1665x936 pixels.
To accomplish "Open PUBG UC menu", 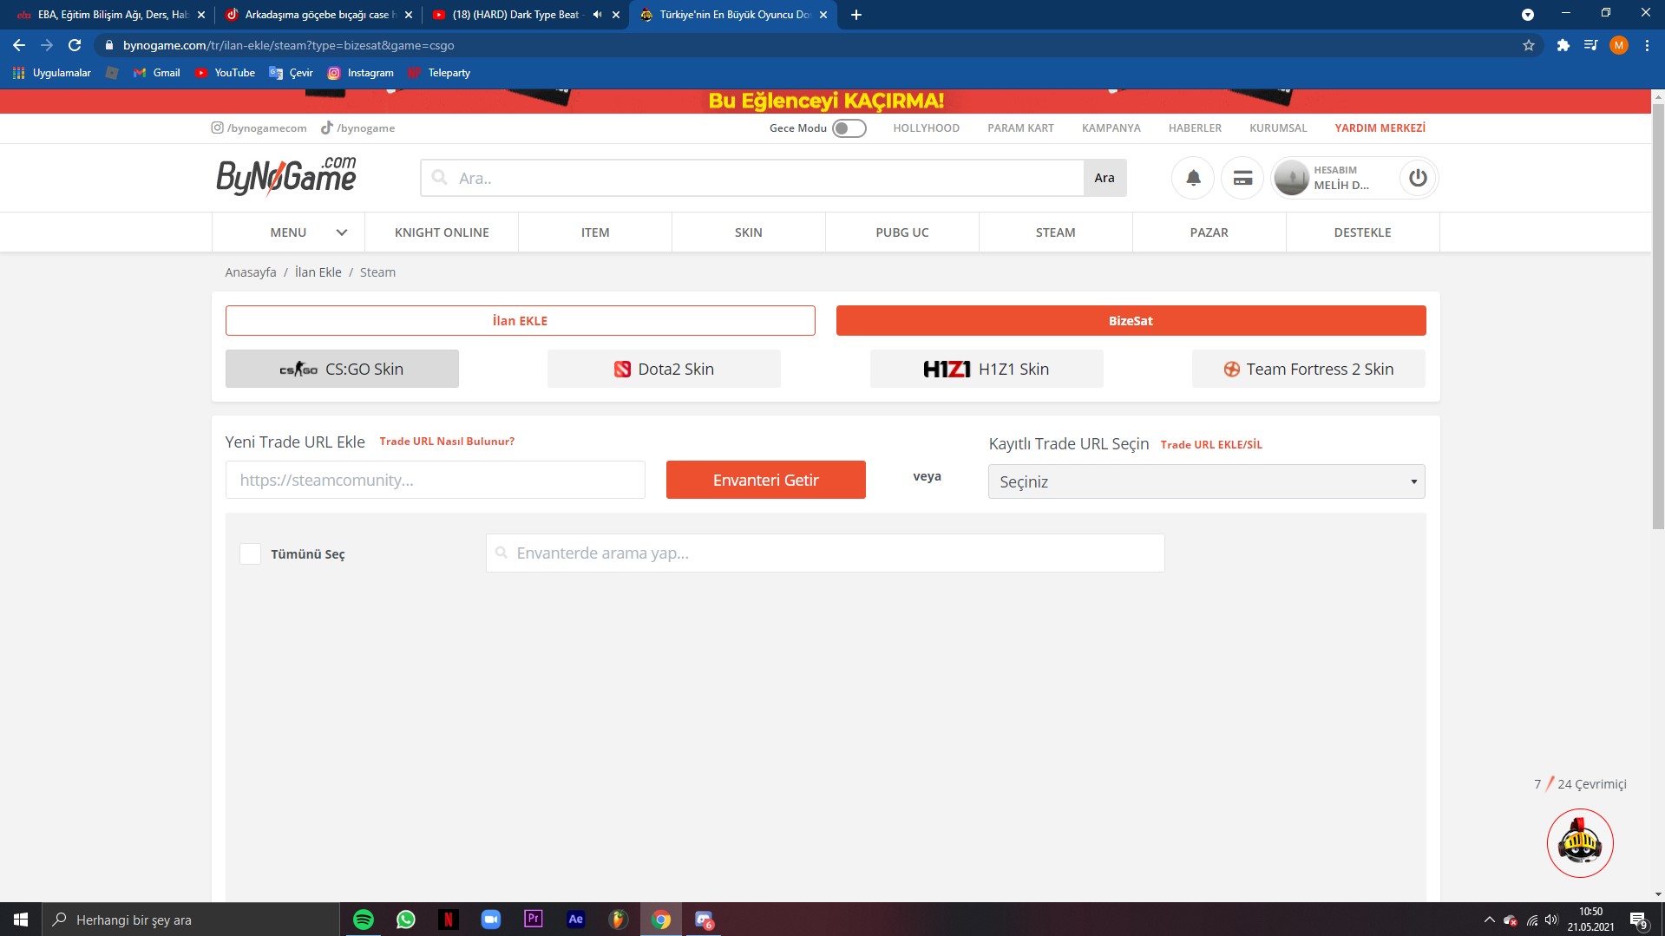I will pos(902,232).
